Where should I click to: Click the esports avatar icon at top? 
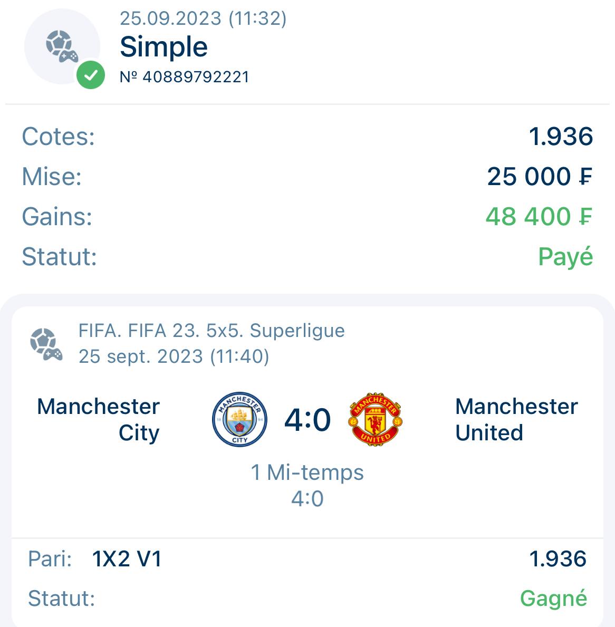[61, 46]
